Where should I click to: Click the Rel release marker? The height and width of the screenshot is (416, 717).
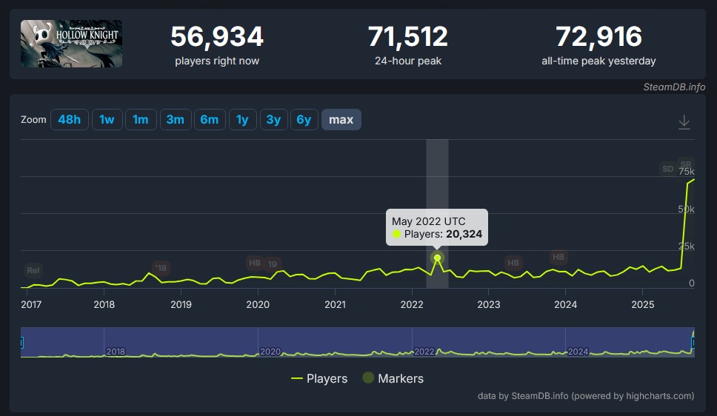coord(33,270)
